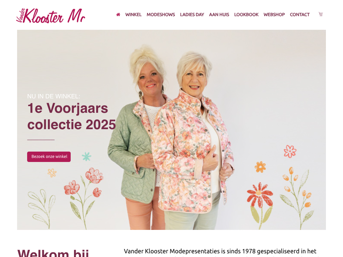Open the Lookbook page
Screen dimensions: 343x257
click(x=246, y=14)
